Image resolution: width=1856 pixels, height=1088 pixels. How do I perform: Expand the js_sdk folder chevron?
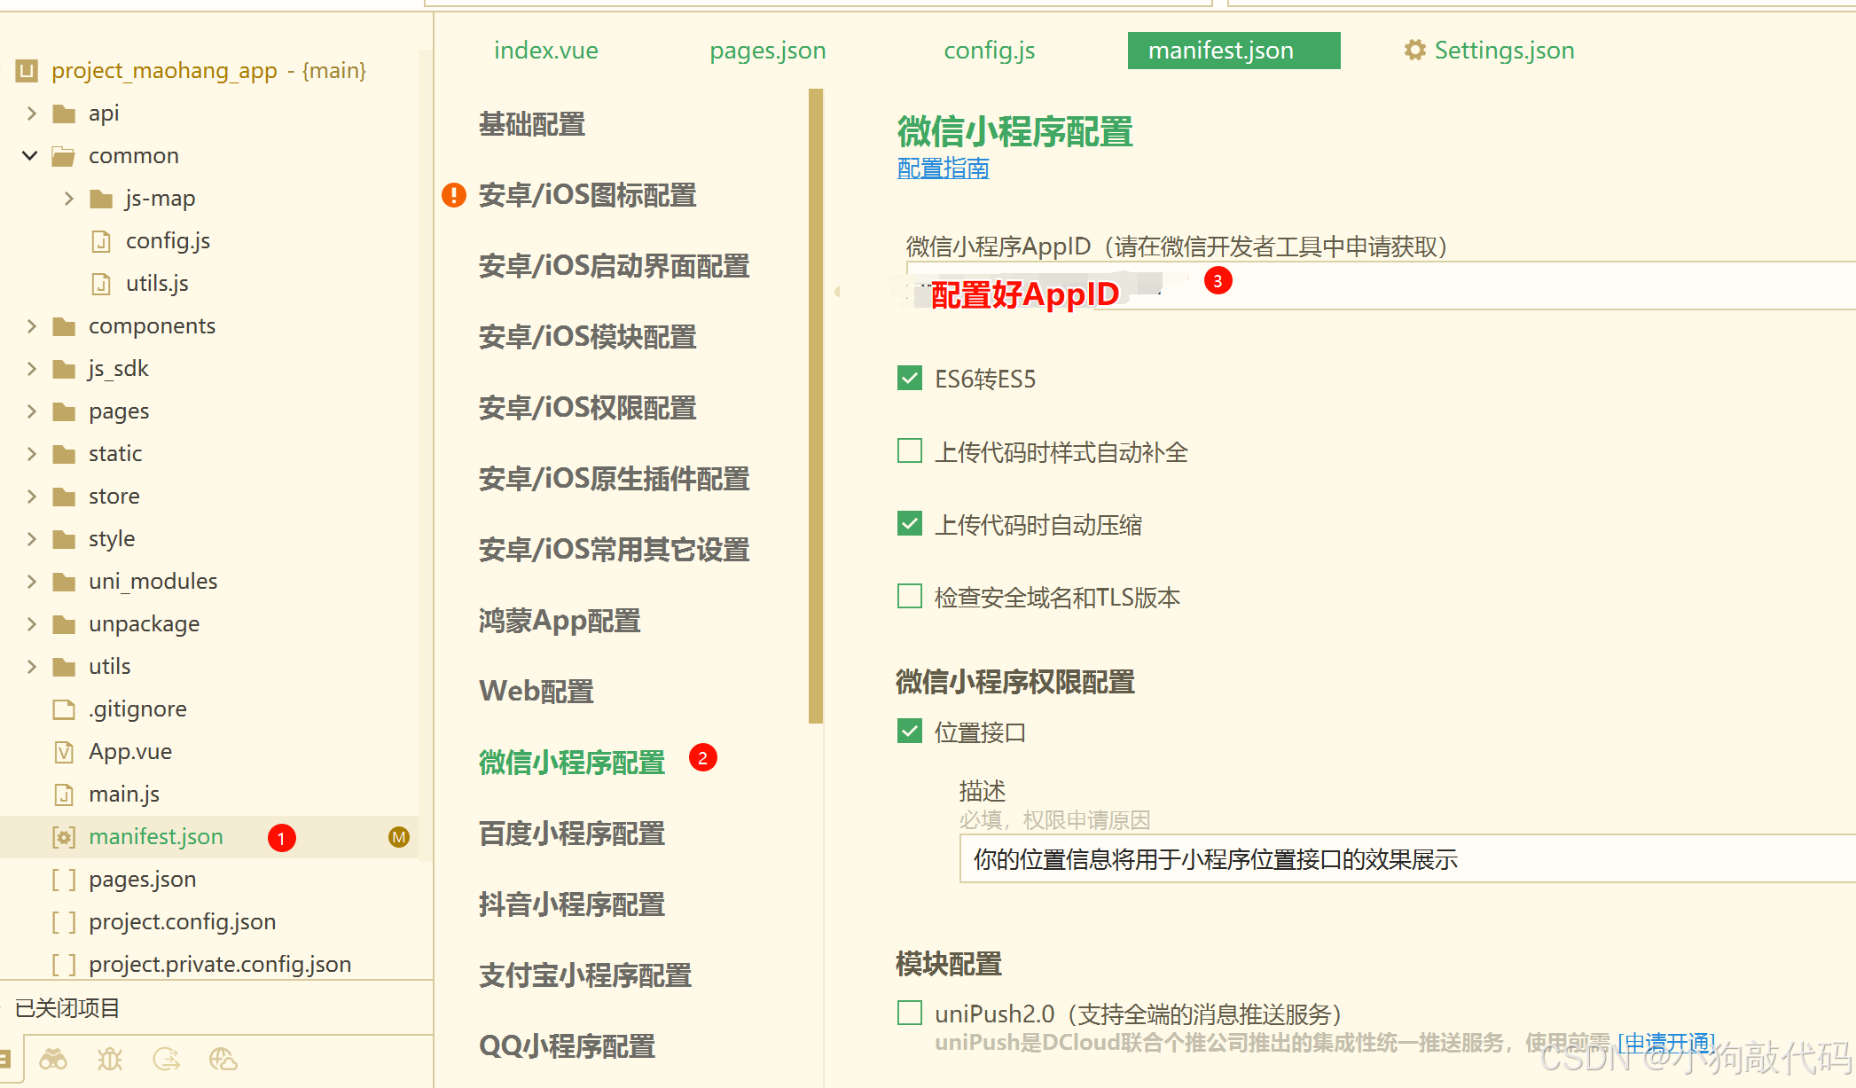(31, 369)
